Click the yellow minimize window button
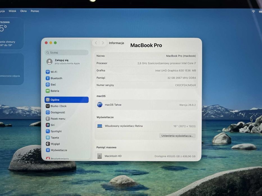The image size is (262, 196). [51, 43]
